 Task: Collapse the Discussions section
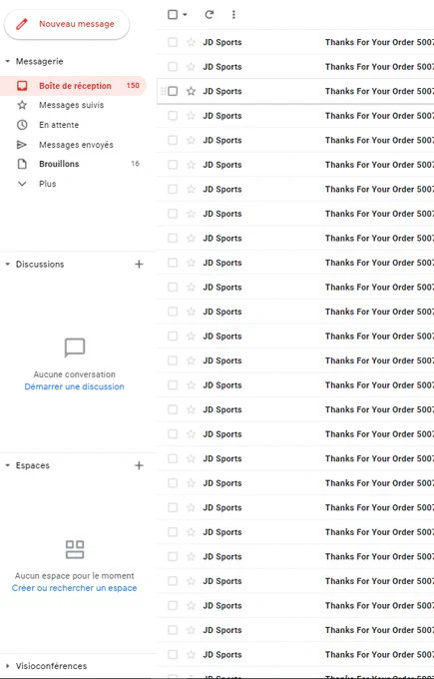[x=7, y=265]
